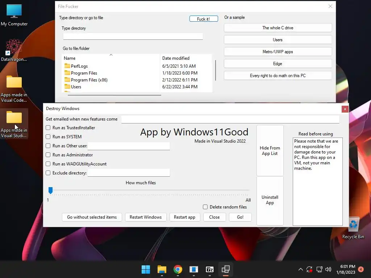Select the Users folder icon in list
The width and height of the screenshot is (371, 278).
(x=67, y=87)
